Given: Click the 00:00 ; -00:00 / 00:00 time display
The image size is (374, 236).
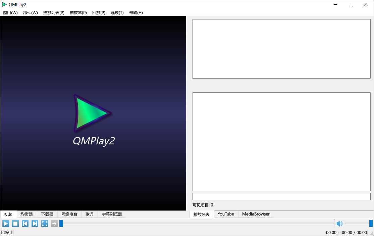Looking at the screenshot, I should [x=346, y=232].
